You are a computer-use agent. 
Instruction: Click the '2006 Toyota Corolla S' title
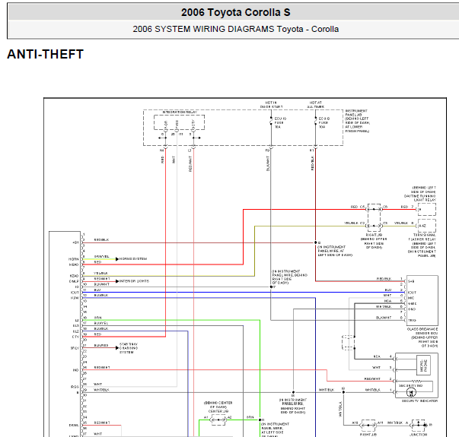point(235,13)
